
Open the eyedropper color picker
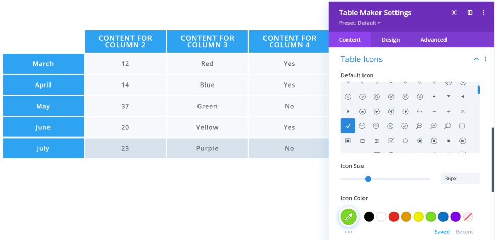(349, 217)
